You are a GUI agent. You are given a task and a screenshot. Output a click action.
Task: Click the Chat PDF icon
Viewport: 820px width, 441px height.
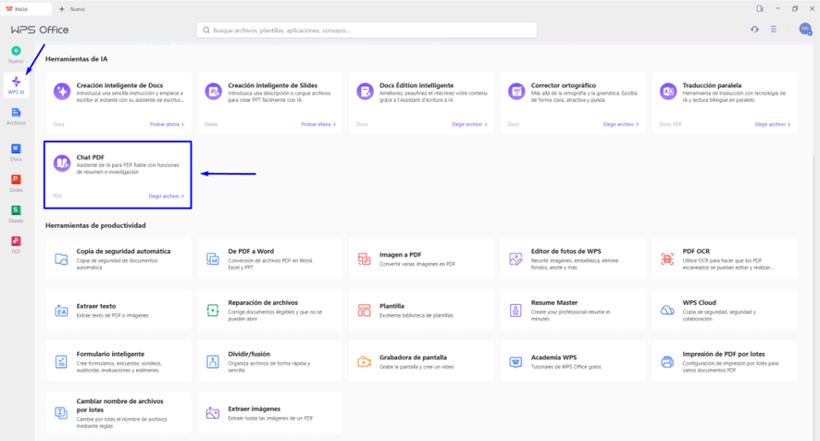(x=62, y=163)
